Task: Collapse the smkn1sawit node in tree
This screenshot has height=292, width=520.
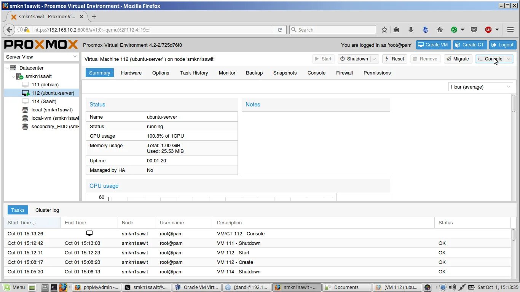Action: click(x=13, y=76)
